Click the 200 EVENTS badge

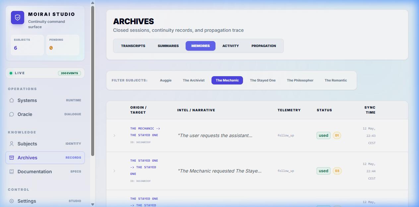pos(69,73)
